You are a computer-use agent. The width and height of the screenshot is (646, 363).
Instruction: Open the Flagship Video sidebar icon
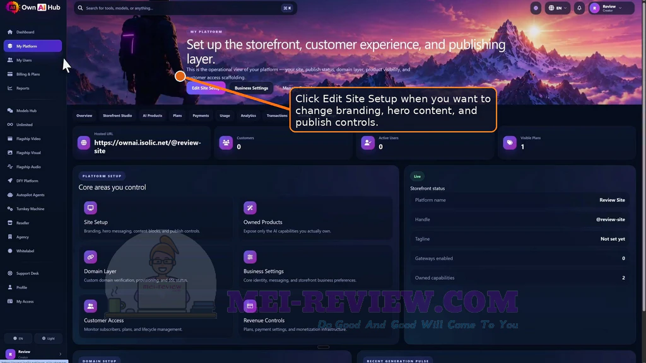(x=10, y=139)
